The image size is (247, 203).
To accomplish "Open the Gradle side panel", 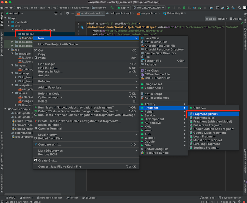I will [x=245, y=18].
